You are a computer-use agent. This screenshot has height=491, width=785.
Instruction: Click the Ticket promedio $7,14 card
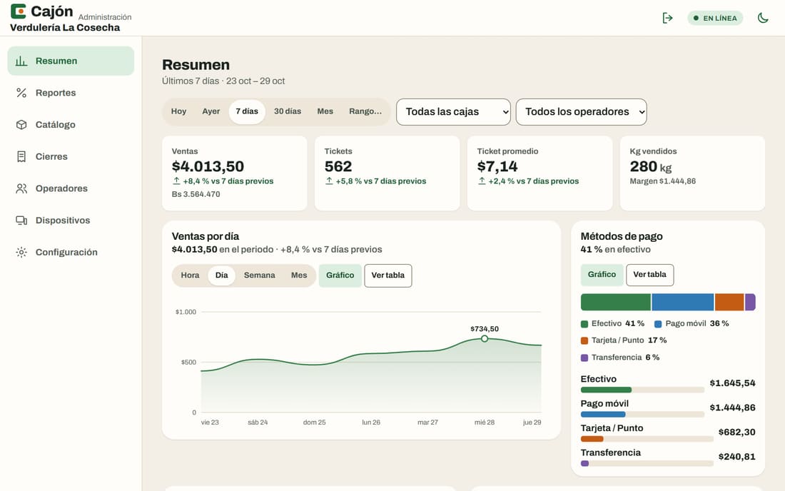pyautogui.click(x=540, y=173)
